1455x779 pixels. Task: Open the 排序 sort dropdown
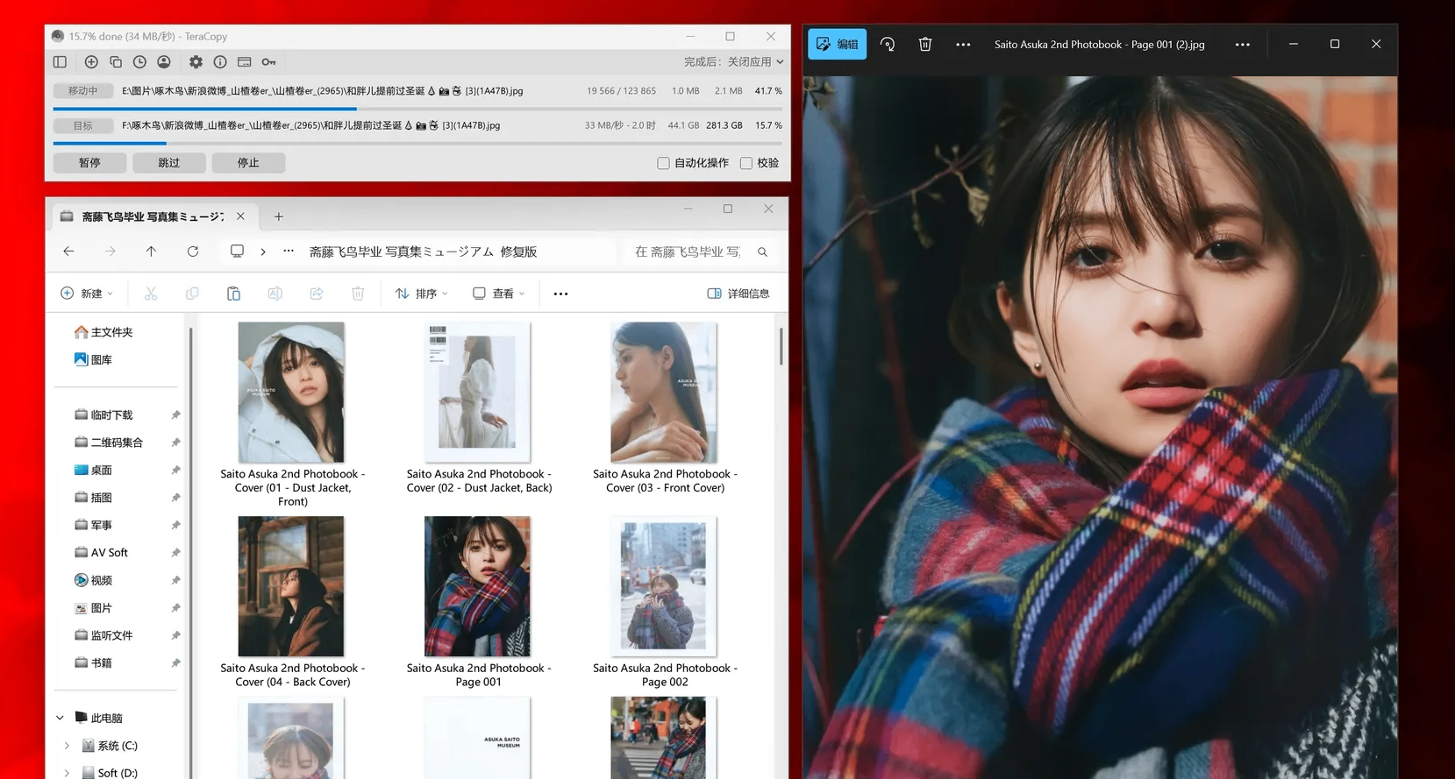(422, 294)
